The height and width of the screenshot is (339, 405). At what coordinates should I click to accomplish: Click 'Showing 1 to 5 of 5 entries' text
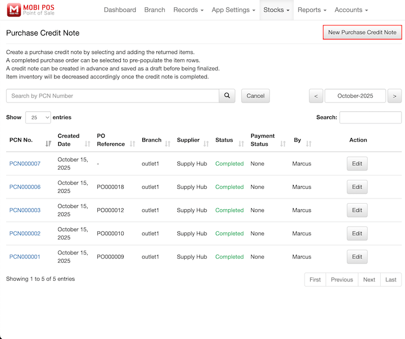[x=40, y=279]
